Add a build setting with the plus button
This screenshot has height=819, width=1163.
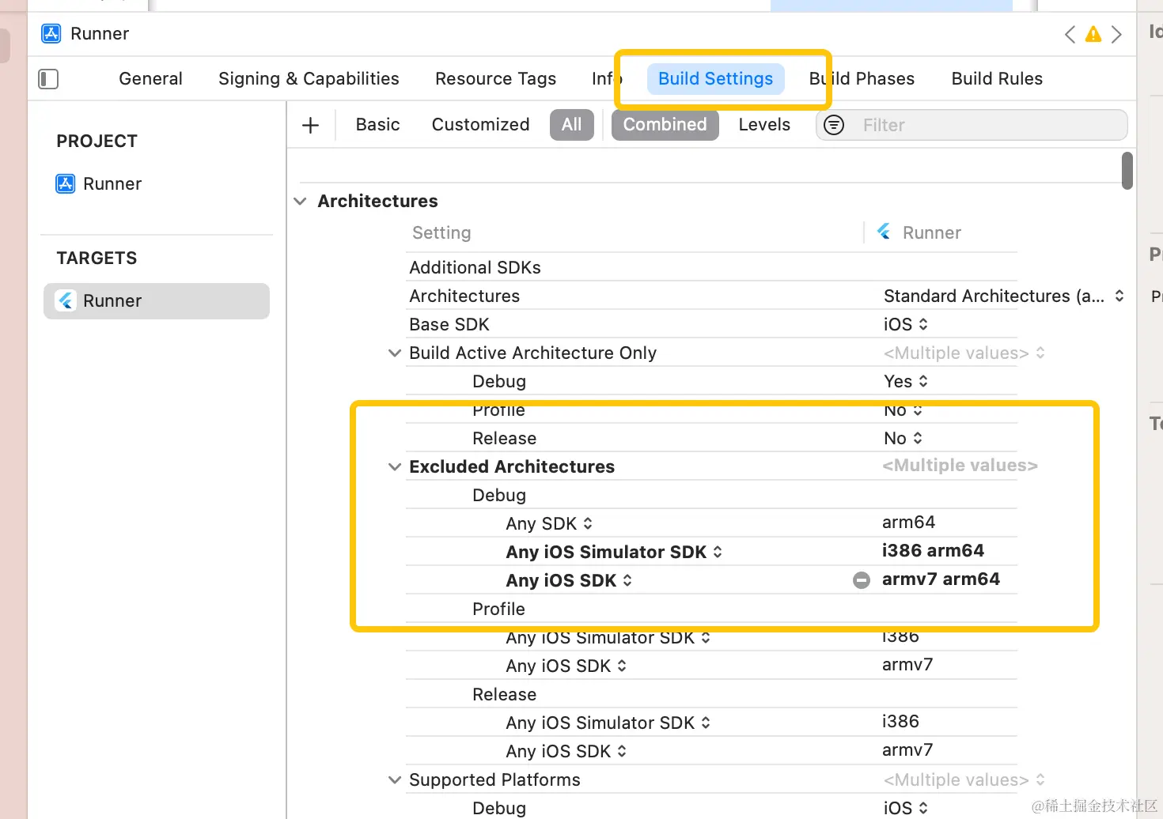pos(311,125)
